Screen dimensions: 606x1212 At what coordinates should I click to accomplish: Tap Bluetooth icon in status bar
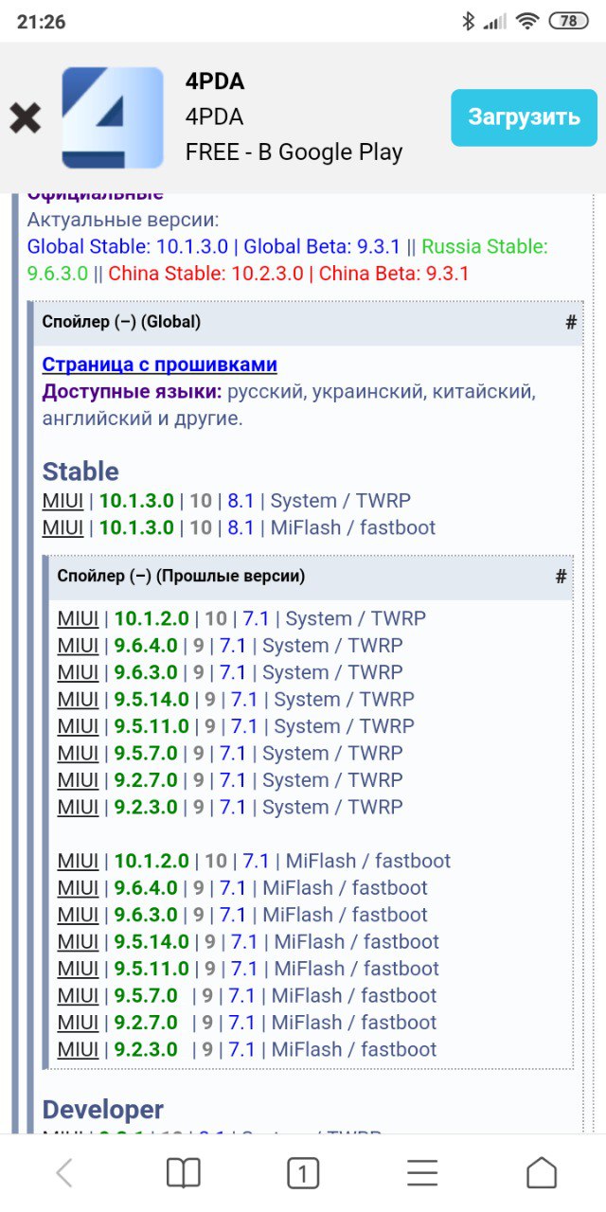[x=468, y=21]
